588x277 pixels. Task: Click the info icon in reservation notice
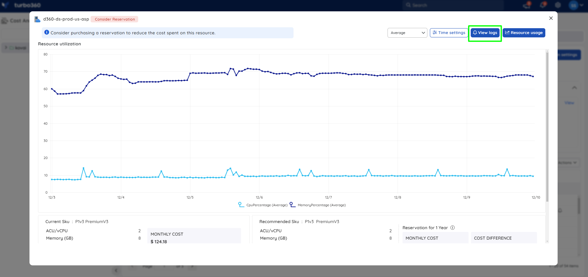(x=47, y=32)
